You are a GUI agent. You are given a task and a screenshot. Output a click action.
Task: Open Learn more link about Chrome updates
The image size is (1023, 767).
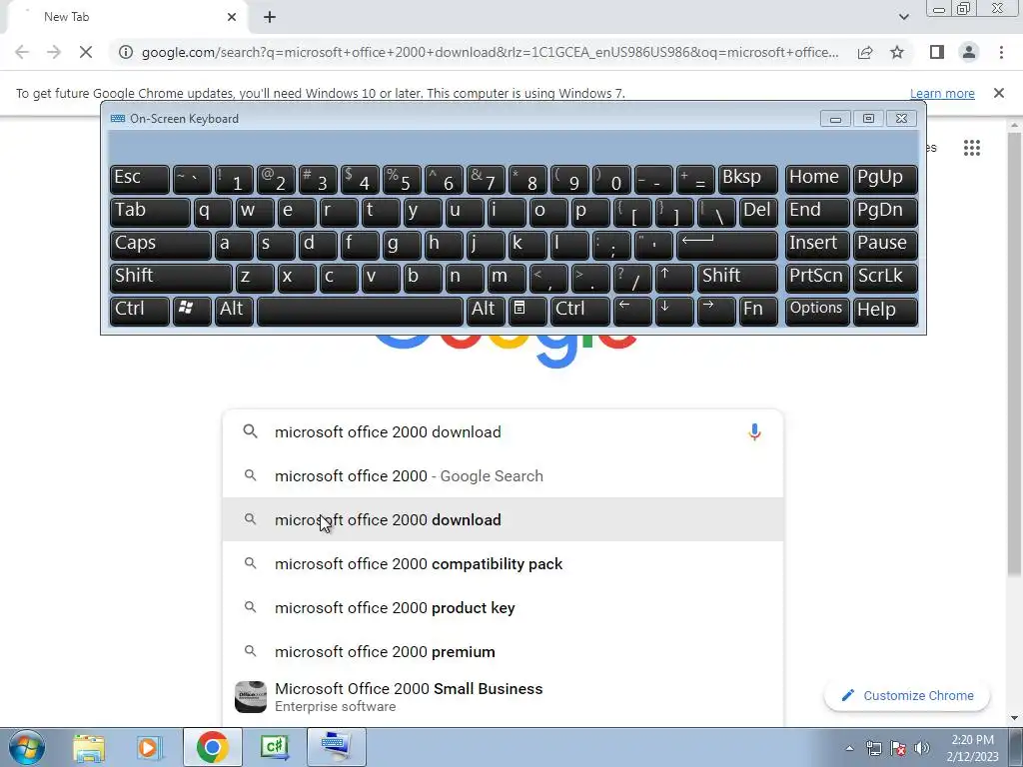click(942, 93)
